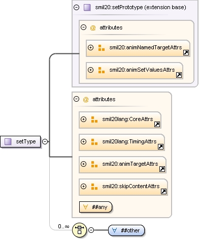Collapse the lower attributes group of setType
The height and width of the screenshot is (240, 199).
click(x=77, y=99)
